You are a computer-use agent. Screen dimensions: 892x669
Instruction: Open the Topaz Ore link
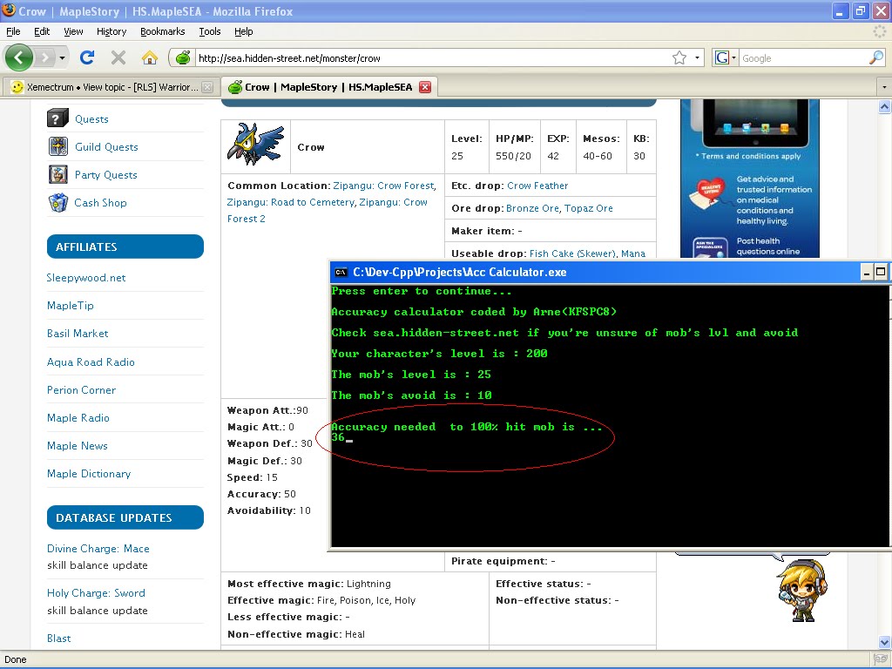click(588, 208)
